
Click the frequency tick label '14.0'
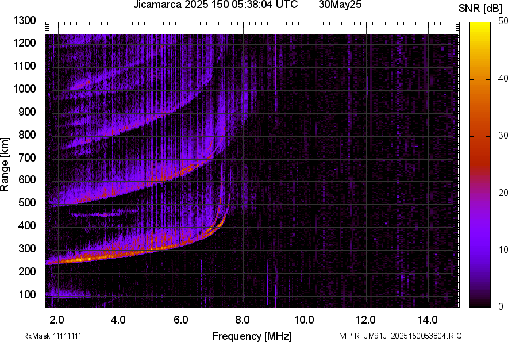428,320
